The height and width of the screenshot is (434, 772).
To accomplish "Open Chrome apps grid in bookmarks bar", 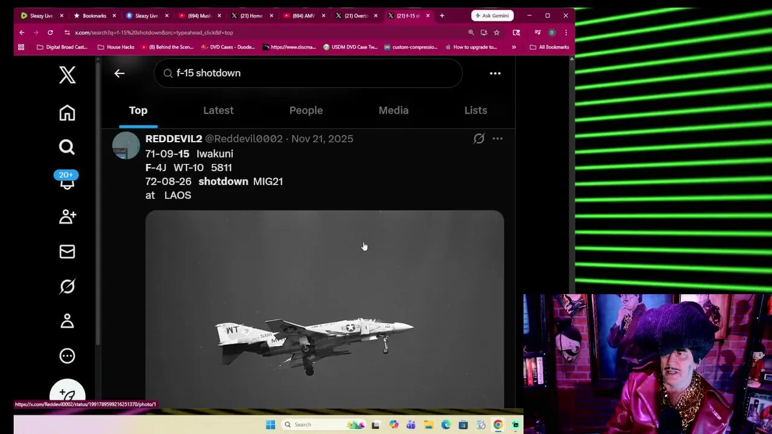I will coord(21,47).
